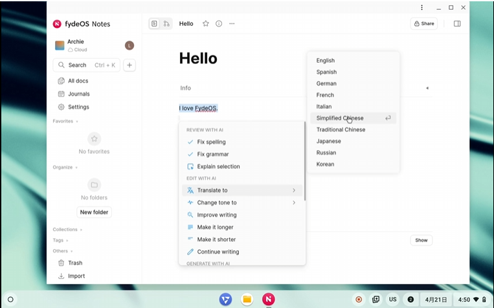Choose Make it longer option

pos(242,227)
